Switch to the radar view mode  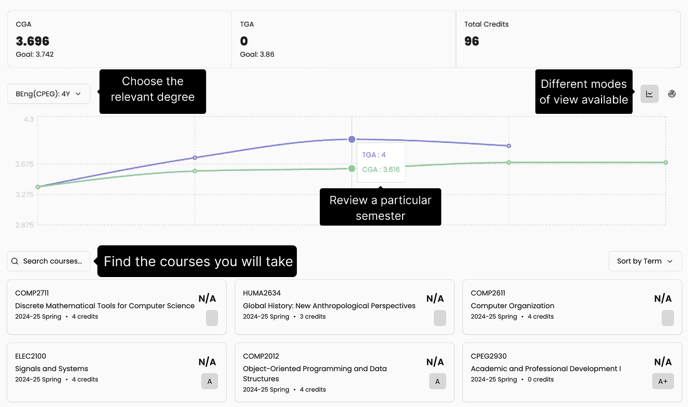(x=671, y=94)
